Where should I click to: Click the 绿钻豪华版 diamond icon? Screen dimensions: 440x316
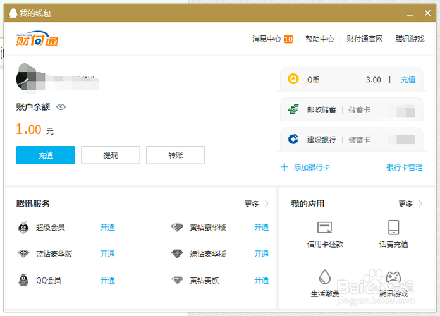tap(178, 253)
